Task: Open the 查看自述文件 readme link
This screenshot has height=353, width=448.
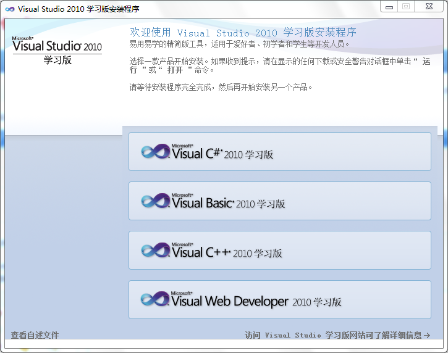Action: (x=35, y=335)
